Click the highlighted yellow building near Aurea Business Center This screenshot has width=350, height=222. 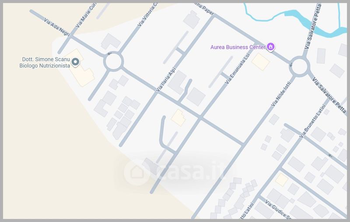[260, 62]
